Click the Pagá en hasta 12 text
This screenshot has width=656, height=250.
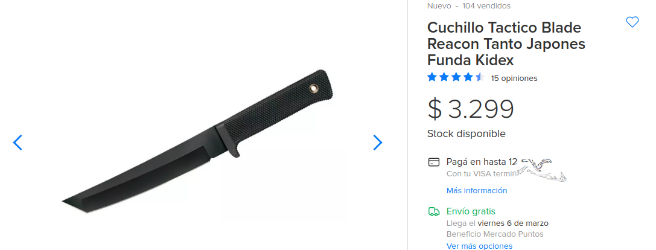(x=482, y=162)
